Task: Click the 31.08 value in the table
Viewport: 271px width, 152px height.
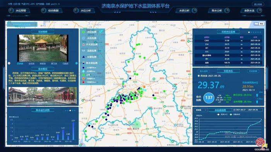Action: coord(227,41)
